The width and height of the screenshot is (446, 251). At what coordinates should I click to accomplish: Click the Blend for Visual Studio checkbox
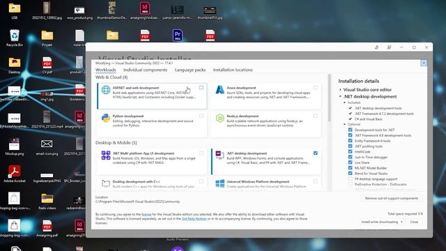pos(350,173)
